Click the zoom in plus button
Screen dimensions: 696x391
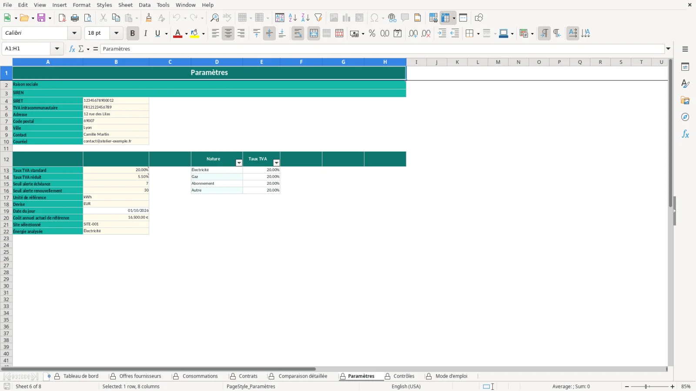point(673,387)
